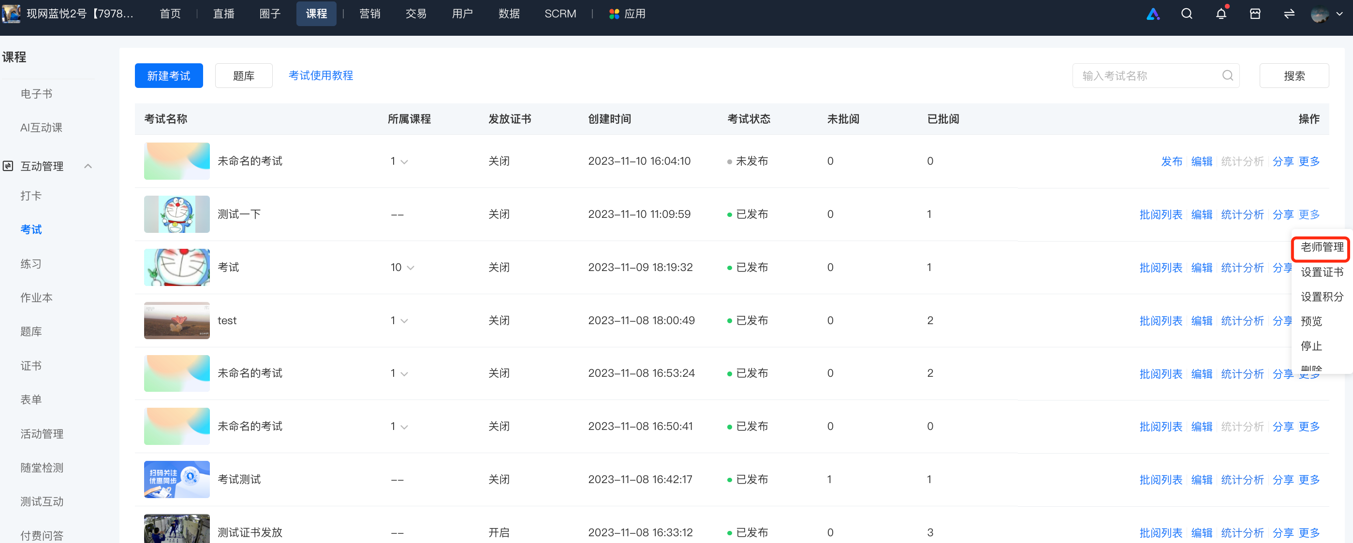Click the magnifier inside the exam name field

pos(1227,75)
